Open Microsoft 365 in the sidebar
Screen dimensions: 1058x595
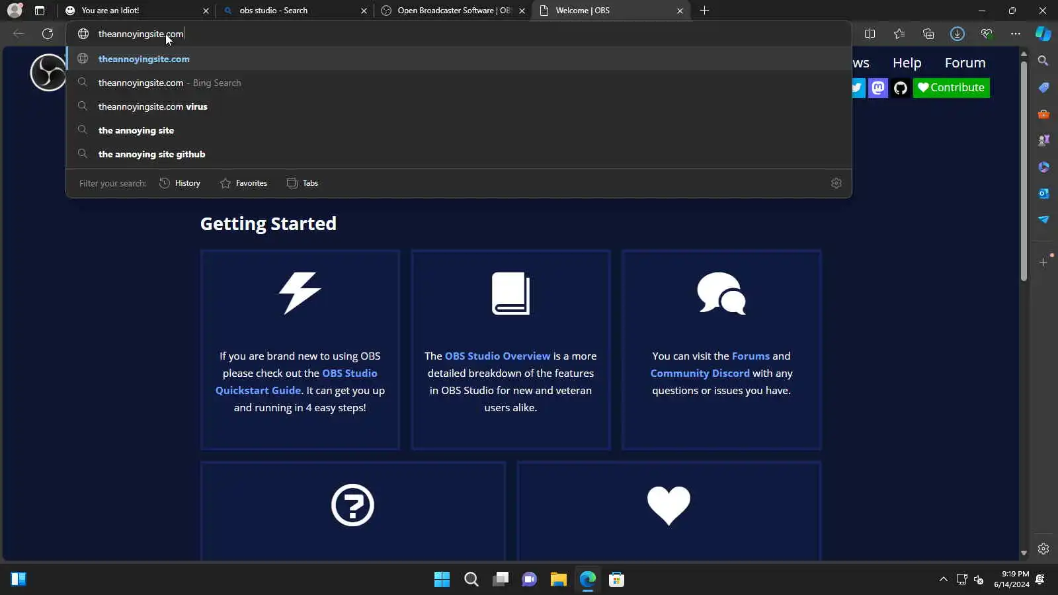point(1043,167)
